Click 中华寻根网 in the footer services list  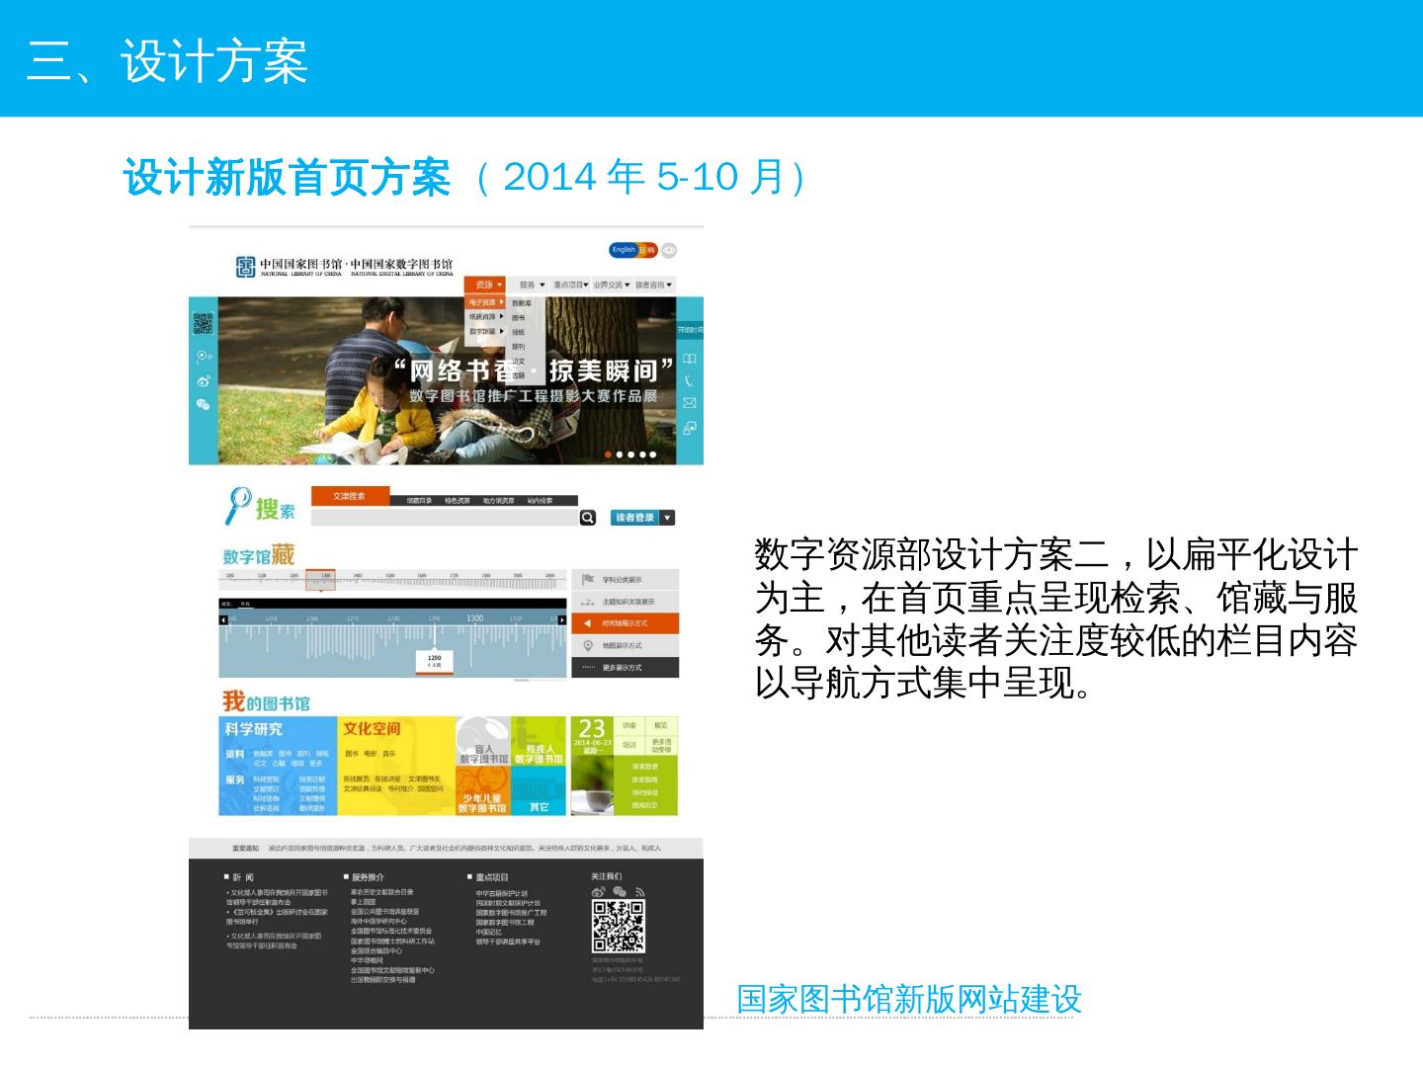(x=367, y=960)
